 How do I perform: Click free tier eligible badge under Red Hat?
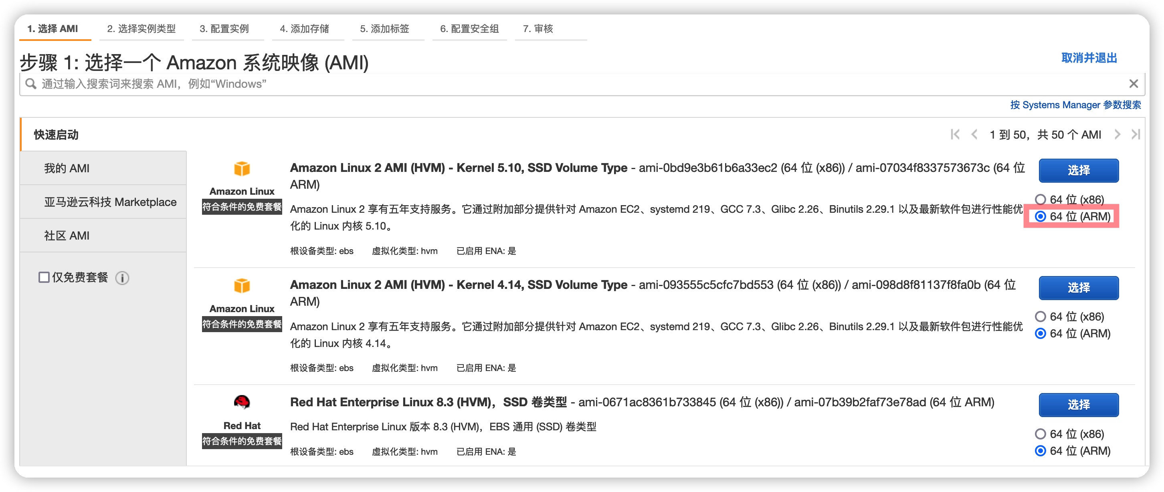click(x=242, y=441)
